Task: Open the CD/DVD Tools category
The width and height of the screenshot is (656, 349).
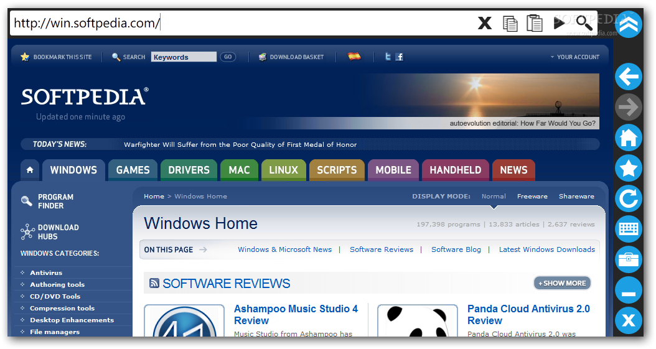Action: click(x=55, y=296)
